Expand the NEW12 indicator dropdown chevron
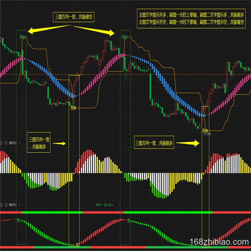 pyautogui.click(x=19, y=143)
